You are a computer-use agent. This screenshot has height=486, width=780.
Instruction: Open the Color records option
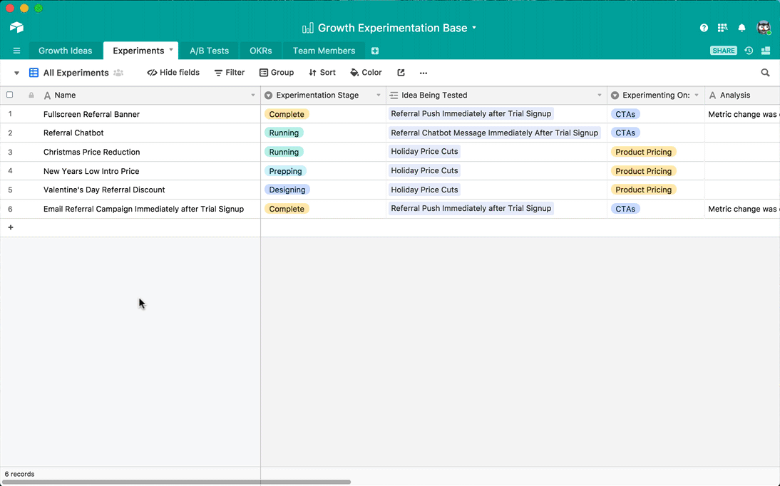tap(366, 73)
